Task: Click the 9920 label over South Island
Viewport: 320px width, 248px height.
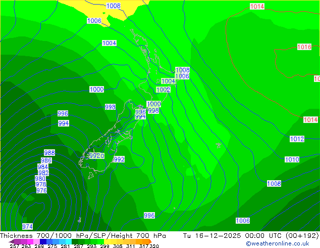Action: click(x=97, y=156)
